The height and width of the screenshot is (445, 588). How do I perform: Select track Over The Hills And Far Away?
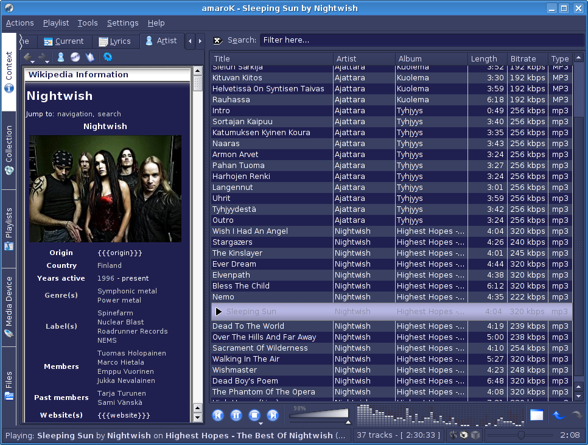[392, 337]
